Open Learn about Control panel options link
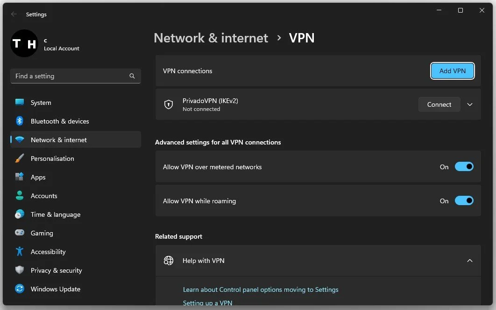Viewport: 496px width, 310px height. click(x=261, y=289)
